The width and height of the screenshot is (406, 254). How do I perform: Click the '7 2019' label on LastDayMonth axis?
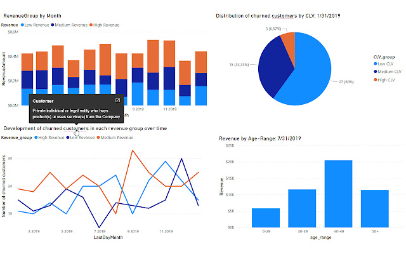click(x=100, y=231)
